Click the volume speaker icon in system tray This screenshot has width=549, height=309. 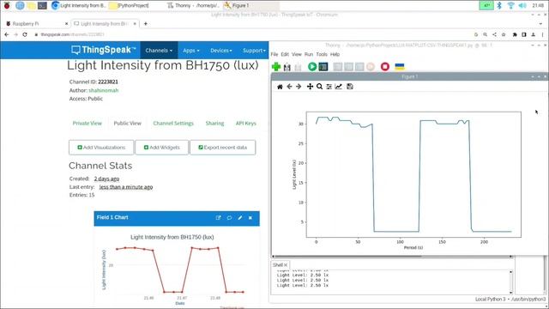pos(522,5)
